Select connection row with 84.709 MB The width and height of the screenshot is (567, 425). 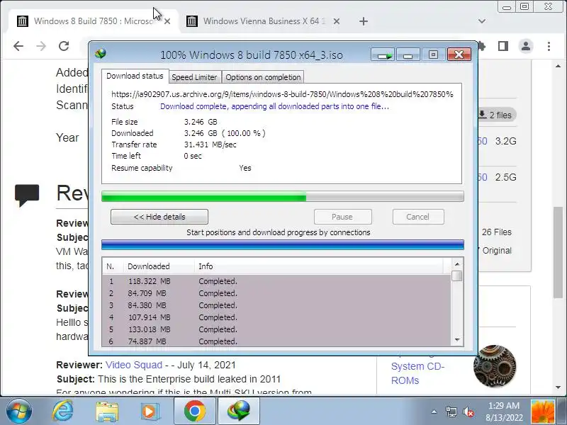click(x=276, y=293)
